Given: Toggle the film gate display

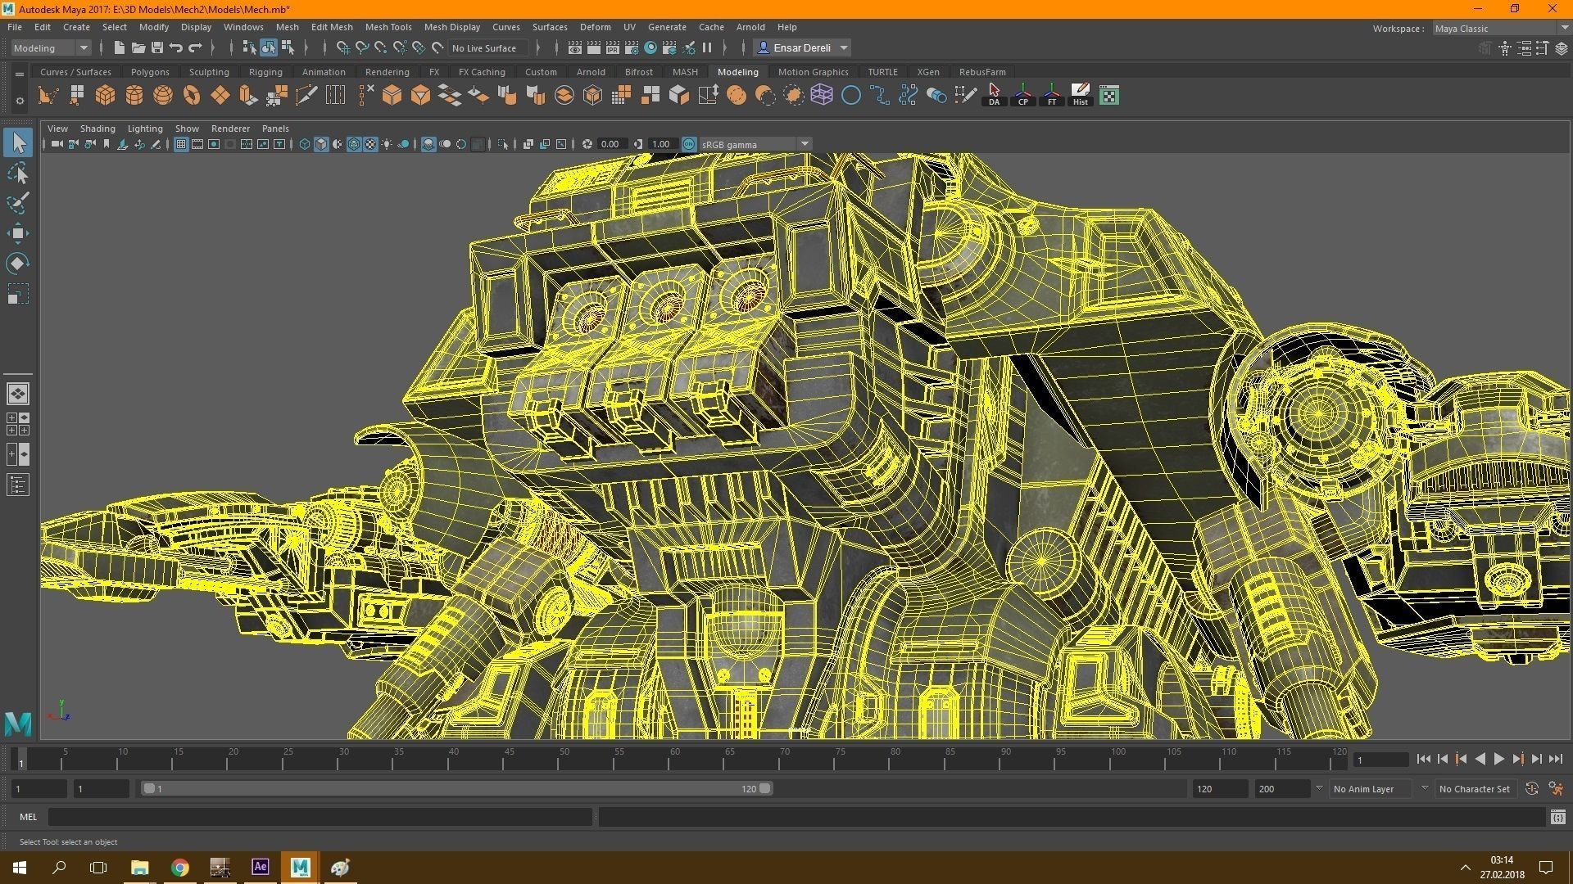Looking at the screenshot, I should [x=197, y=144].
